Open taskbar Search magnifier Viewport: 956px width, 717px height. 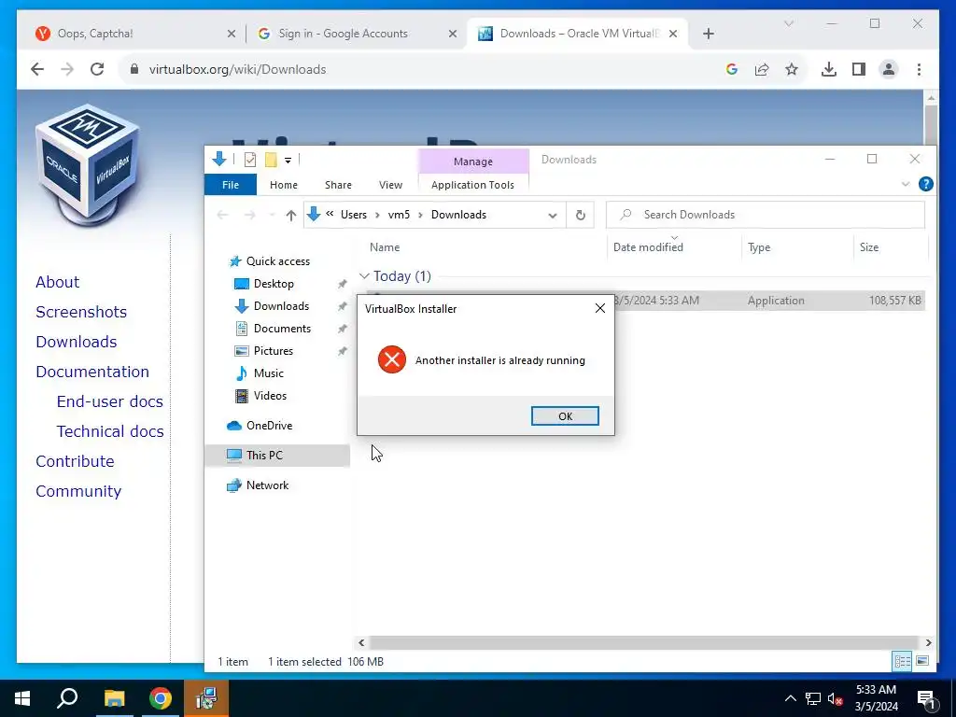pyautogui.click(x=67, y=698)
